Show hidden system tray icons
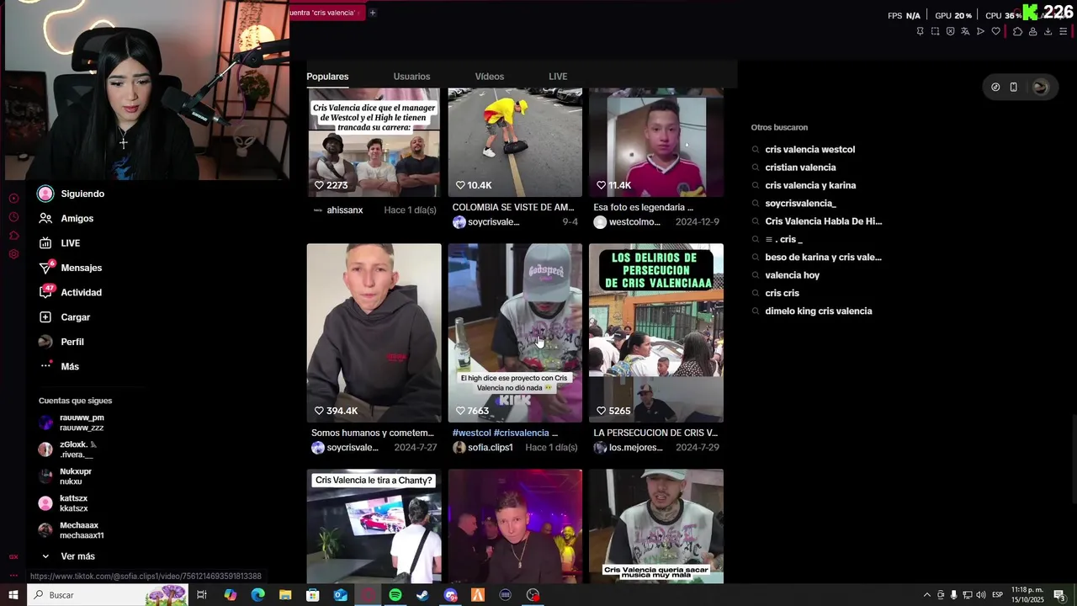This screenshot has width=1077, height=606. [927, 595]
